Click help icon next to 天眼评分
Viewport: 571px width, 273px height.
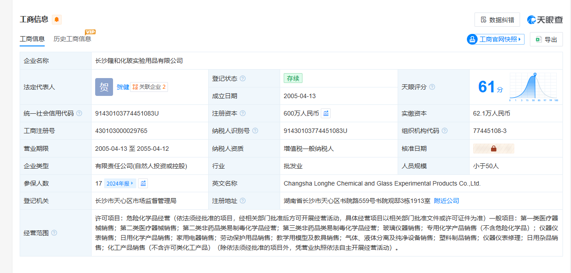point(432,87)
